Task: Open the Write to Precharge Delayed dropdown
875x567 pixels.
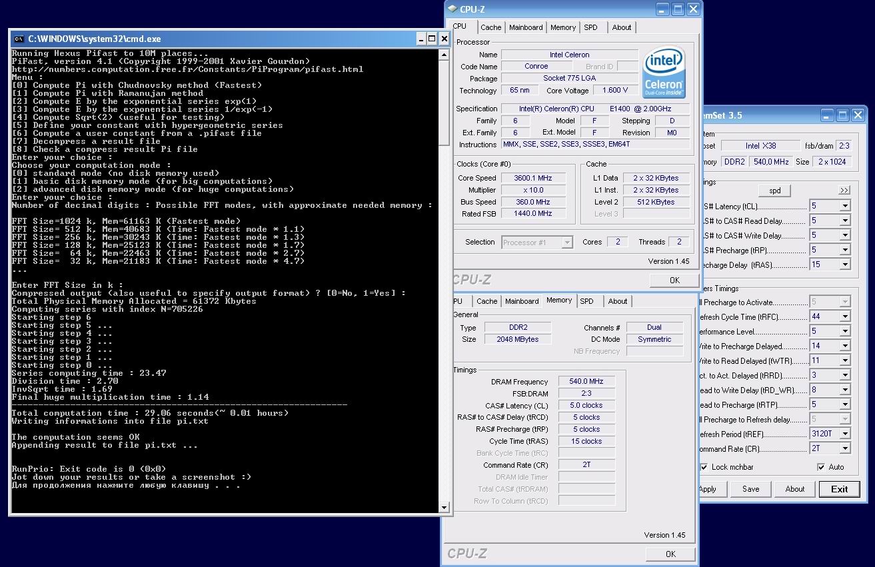Action: coord(845,346)
